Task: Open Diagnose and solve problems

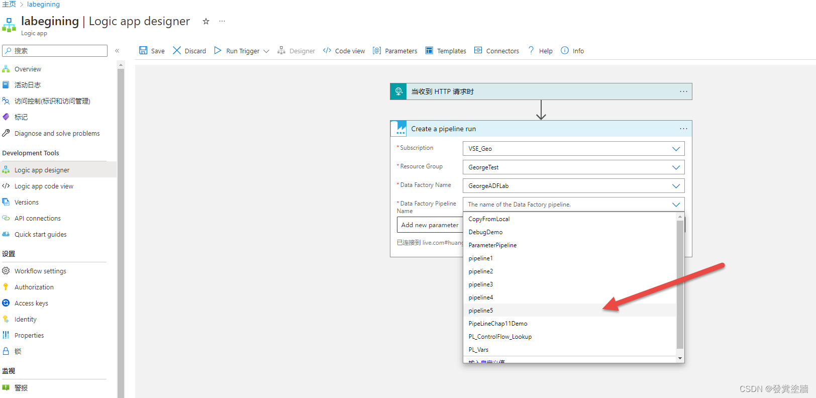Action: coord(58,133)
